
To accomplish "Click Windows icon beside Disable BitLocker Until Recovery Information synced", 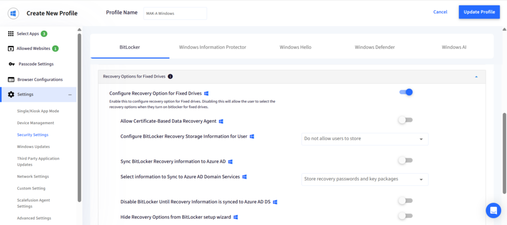I will pos(275,202).
